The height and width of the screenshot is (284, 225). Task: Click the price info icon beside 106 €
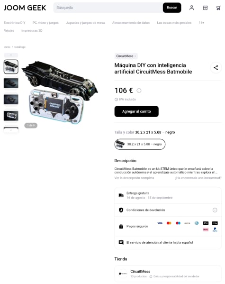click(x=139, y=91)
